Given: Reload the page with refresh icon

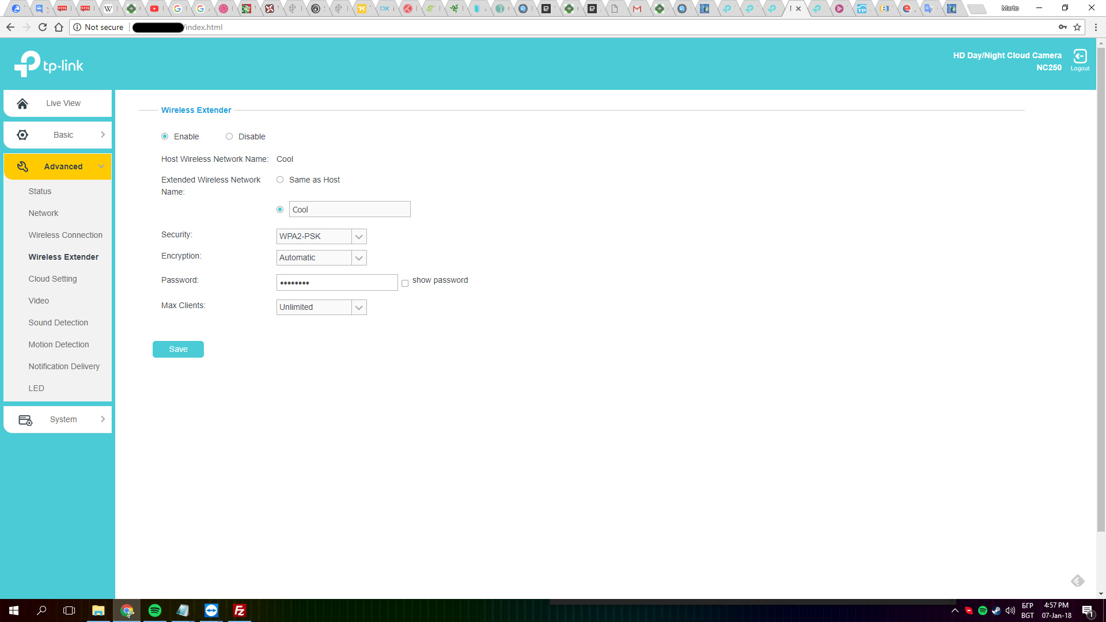Looking at the screenshot, I should point(42,27).
